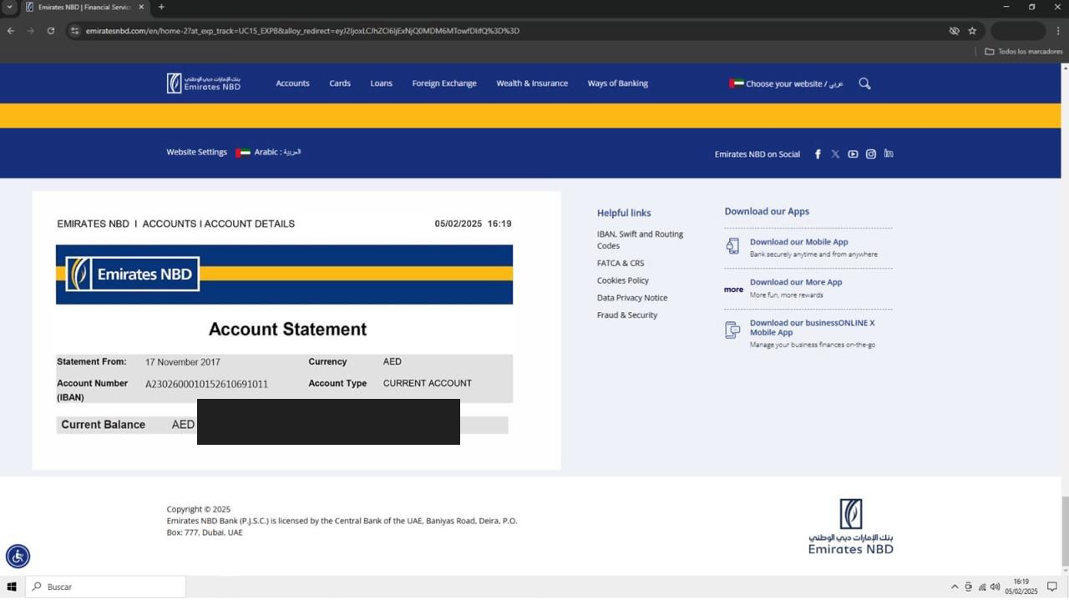The width and height of the screenshot is (1069, 600).
Task: Open the Accounts menu
Action: click(x=292, y=83)
